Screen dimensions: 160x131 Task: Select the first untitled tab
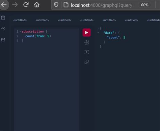[20, 20]
